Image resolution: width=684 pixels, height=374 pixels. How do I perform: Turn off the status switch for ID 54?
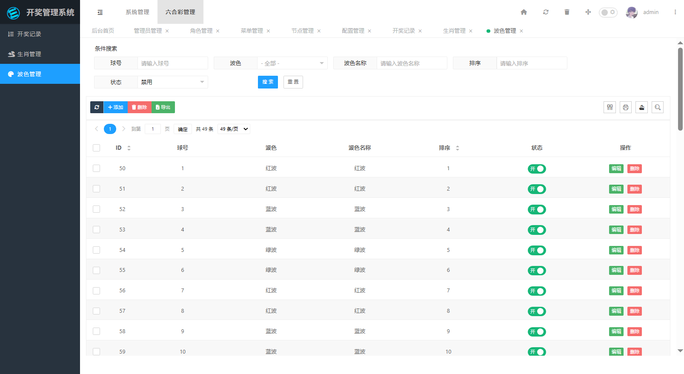[x=537, y=250]
